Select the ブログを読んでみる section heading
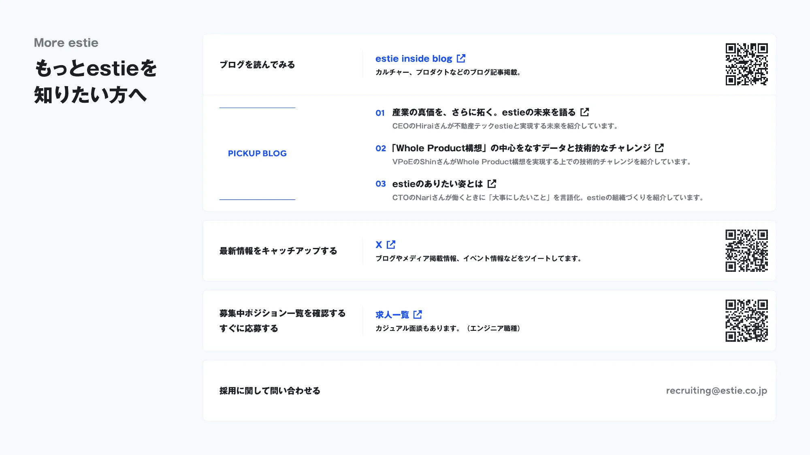Screen dimensions: 810x455 point(257,64)
